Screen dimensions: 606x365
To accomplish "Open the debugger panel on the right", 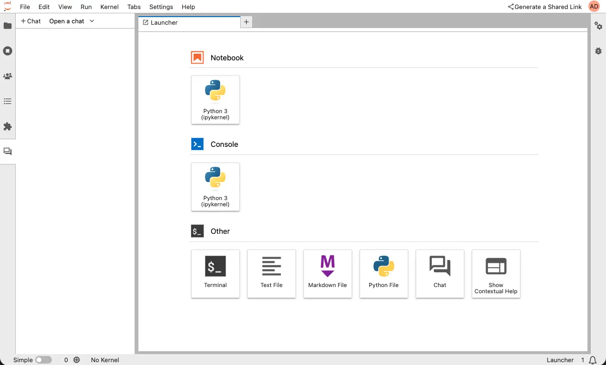I will [x=598, y=51].
